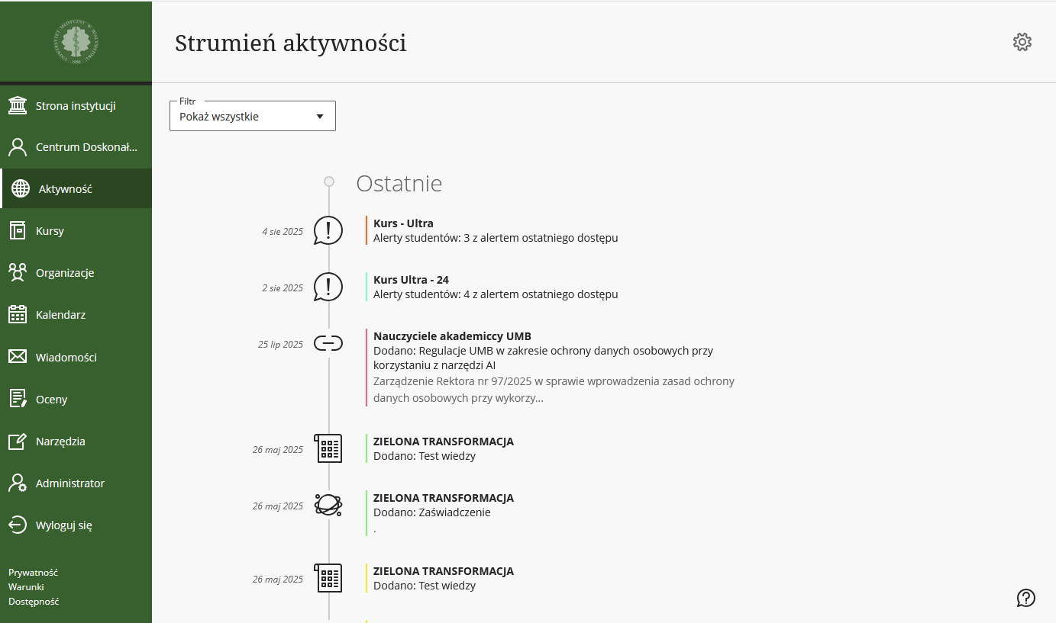Viewport: 1056px width, 623px height.
Task: Click the envelope icon for Wiadomości
Action: click(18, 357)
